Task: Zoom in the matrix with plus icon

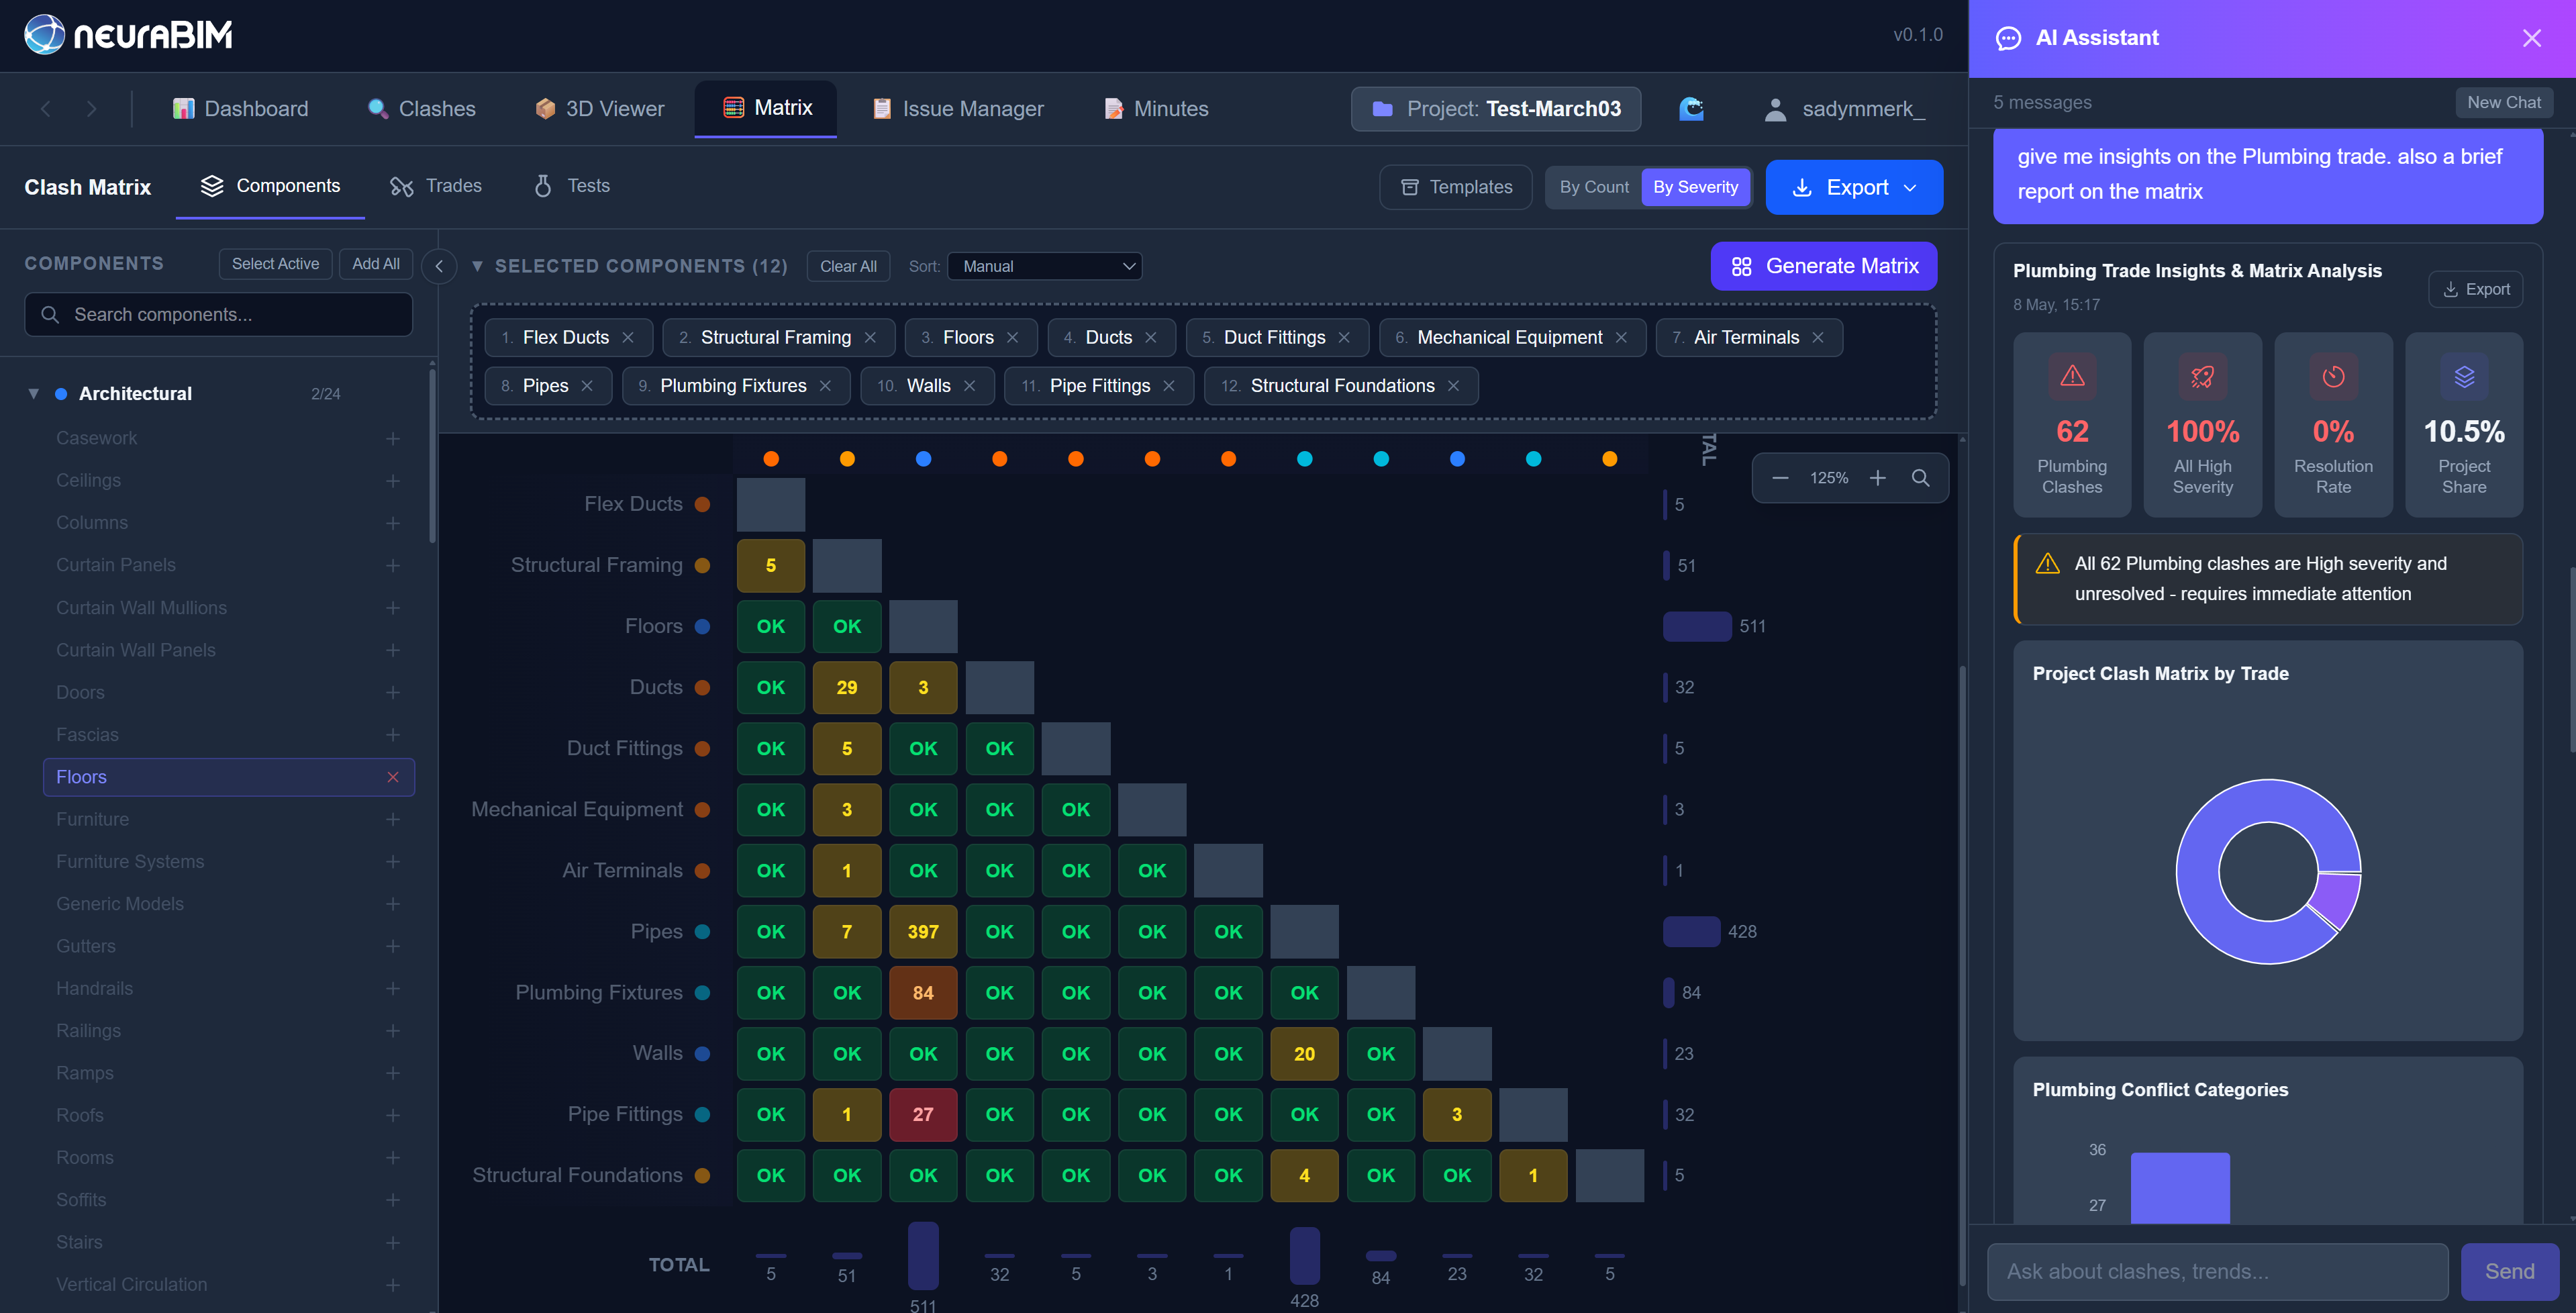Action: pyautogui.click(x=1877, y=478)
